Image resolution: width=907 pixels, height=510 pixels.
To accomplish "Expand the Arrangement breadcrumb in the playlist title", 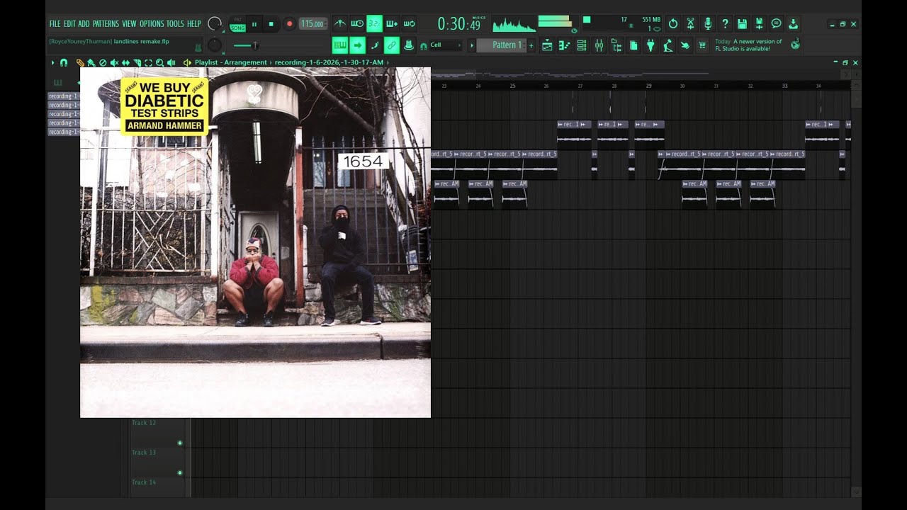I will click(245, 62).
